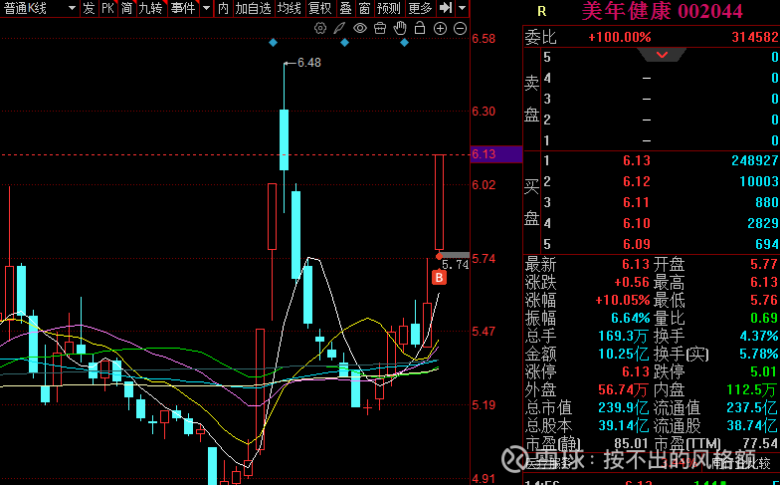The image size is (780, 485).
Task: Expand the dropdown arrow after 事件
Action: (207, 8)
